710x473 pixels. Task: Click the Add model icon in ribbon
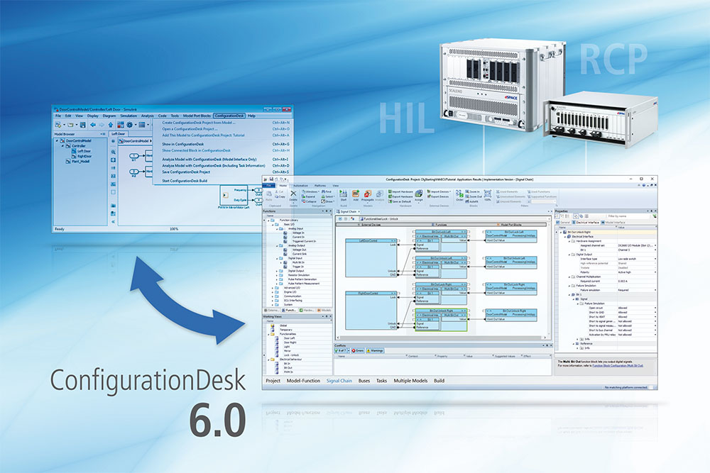(356, 195)
